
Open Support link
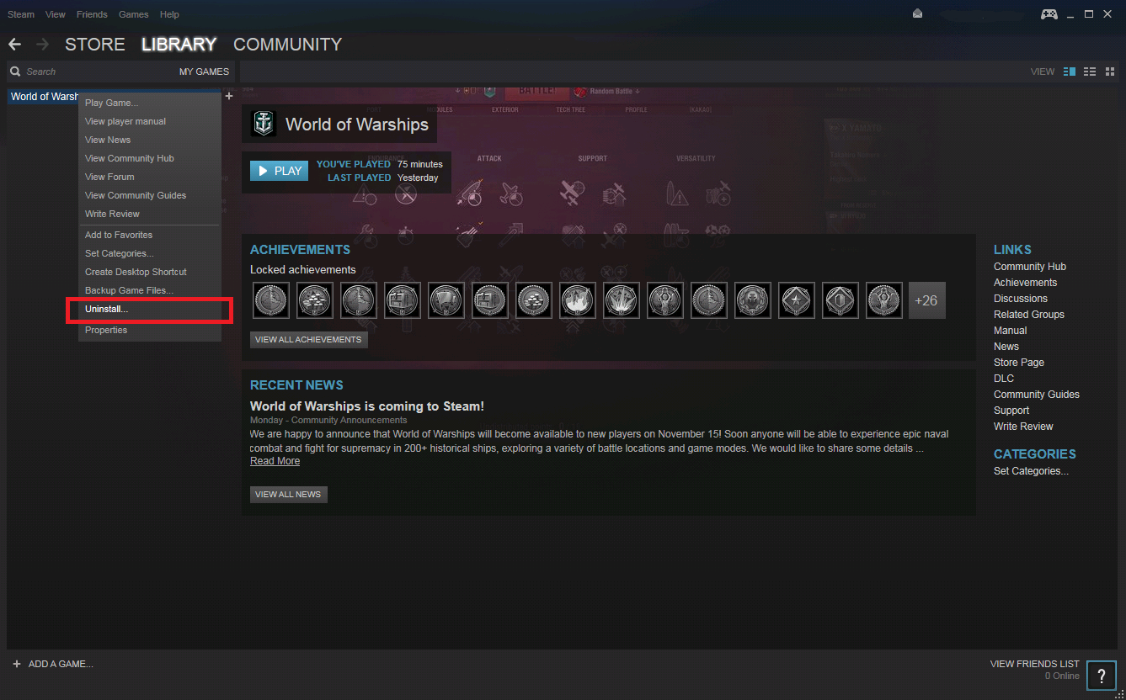click(x=1011, y=411)
